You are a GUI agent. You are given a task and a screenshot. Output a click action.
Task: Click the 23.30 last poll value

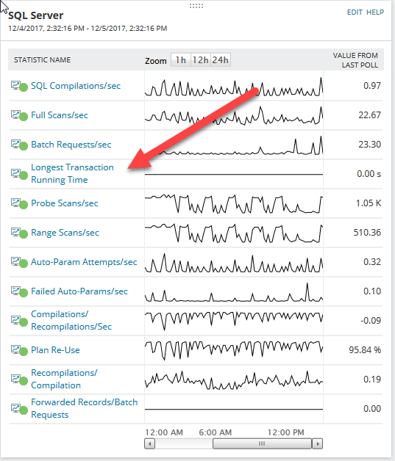(x=370, y=145)
